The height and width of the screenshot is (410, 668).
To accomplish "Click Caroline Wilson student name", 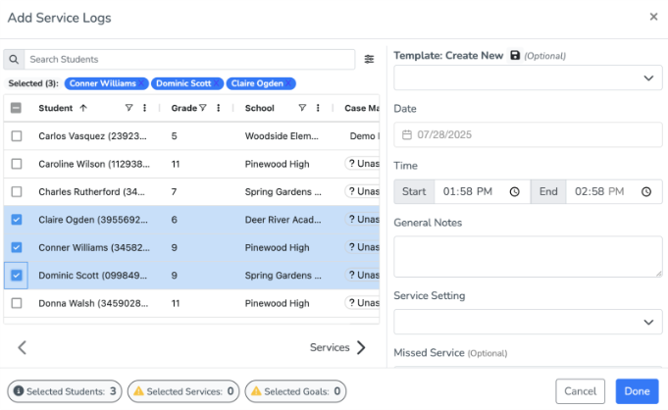I will 94,164.
